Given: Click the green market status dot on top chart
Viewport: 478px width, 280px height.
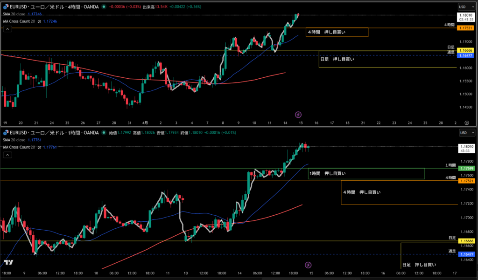Looking at the screenshot, I should click(x=103, y=7).
